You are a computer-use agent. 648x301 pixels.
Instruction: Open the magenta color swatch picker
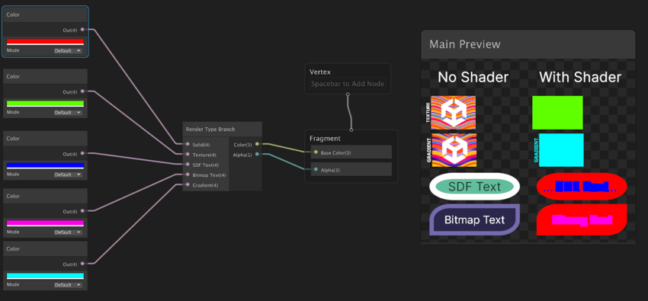pyautogui.click(x=45, y=223)
